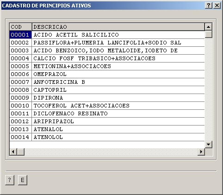Select METIONINA+ASSOCIACOES description
This screenshot has width=223, height=195.
pyautogui.click(x=118, y=66)
